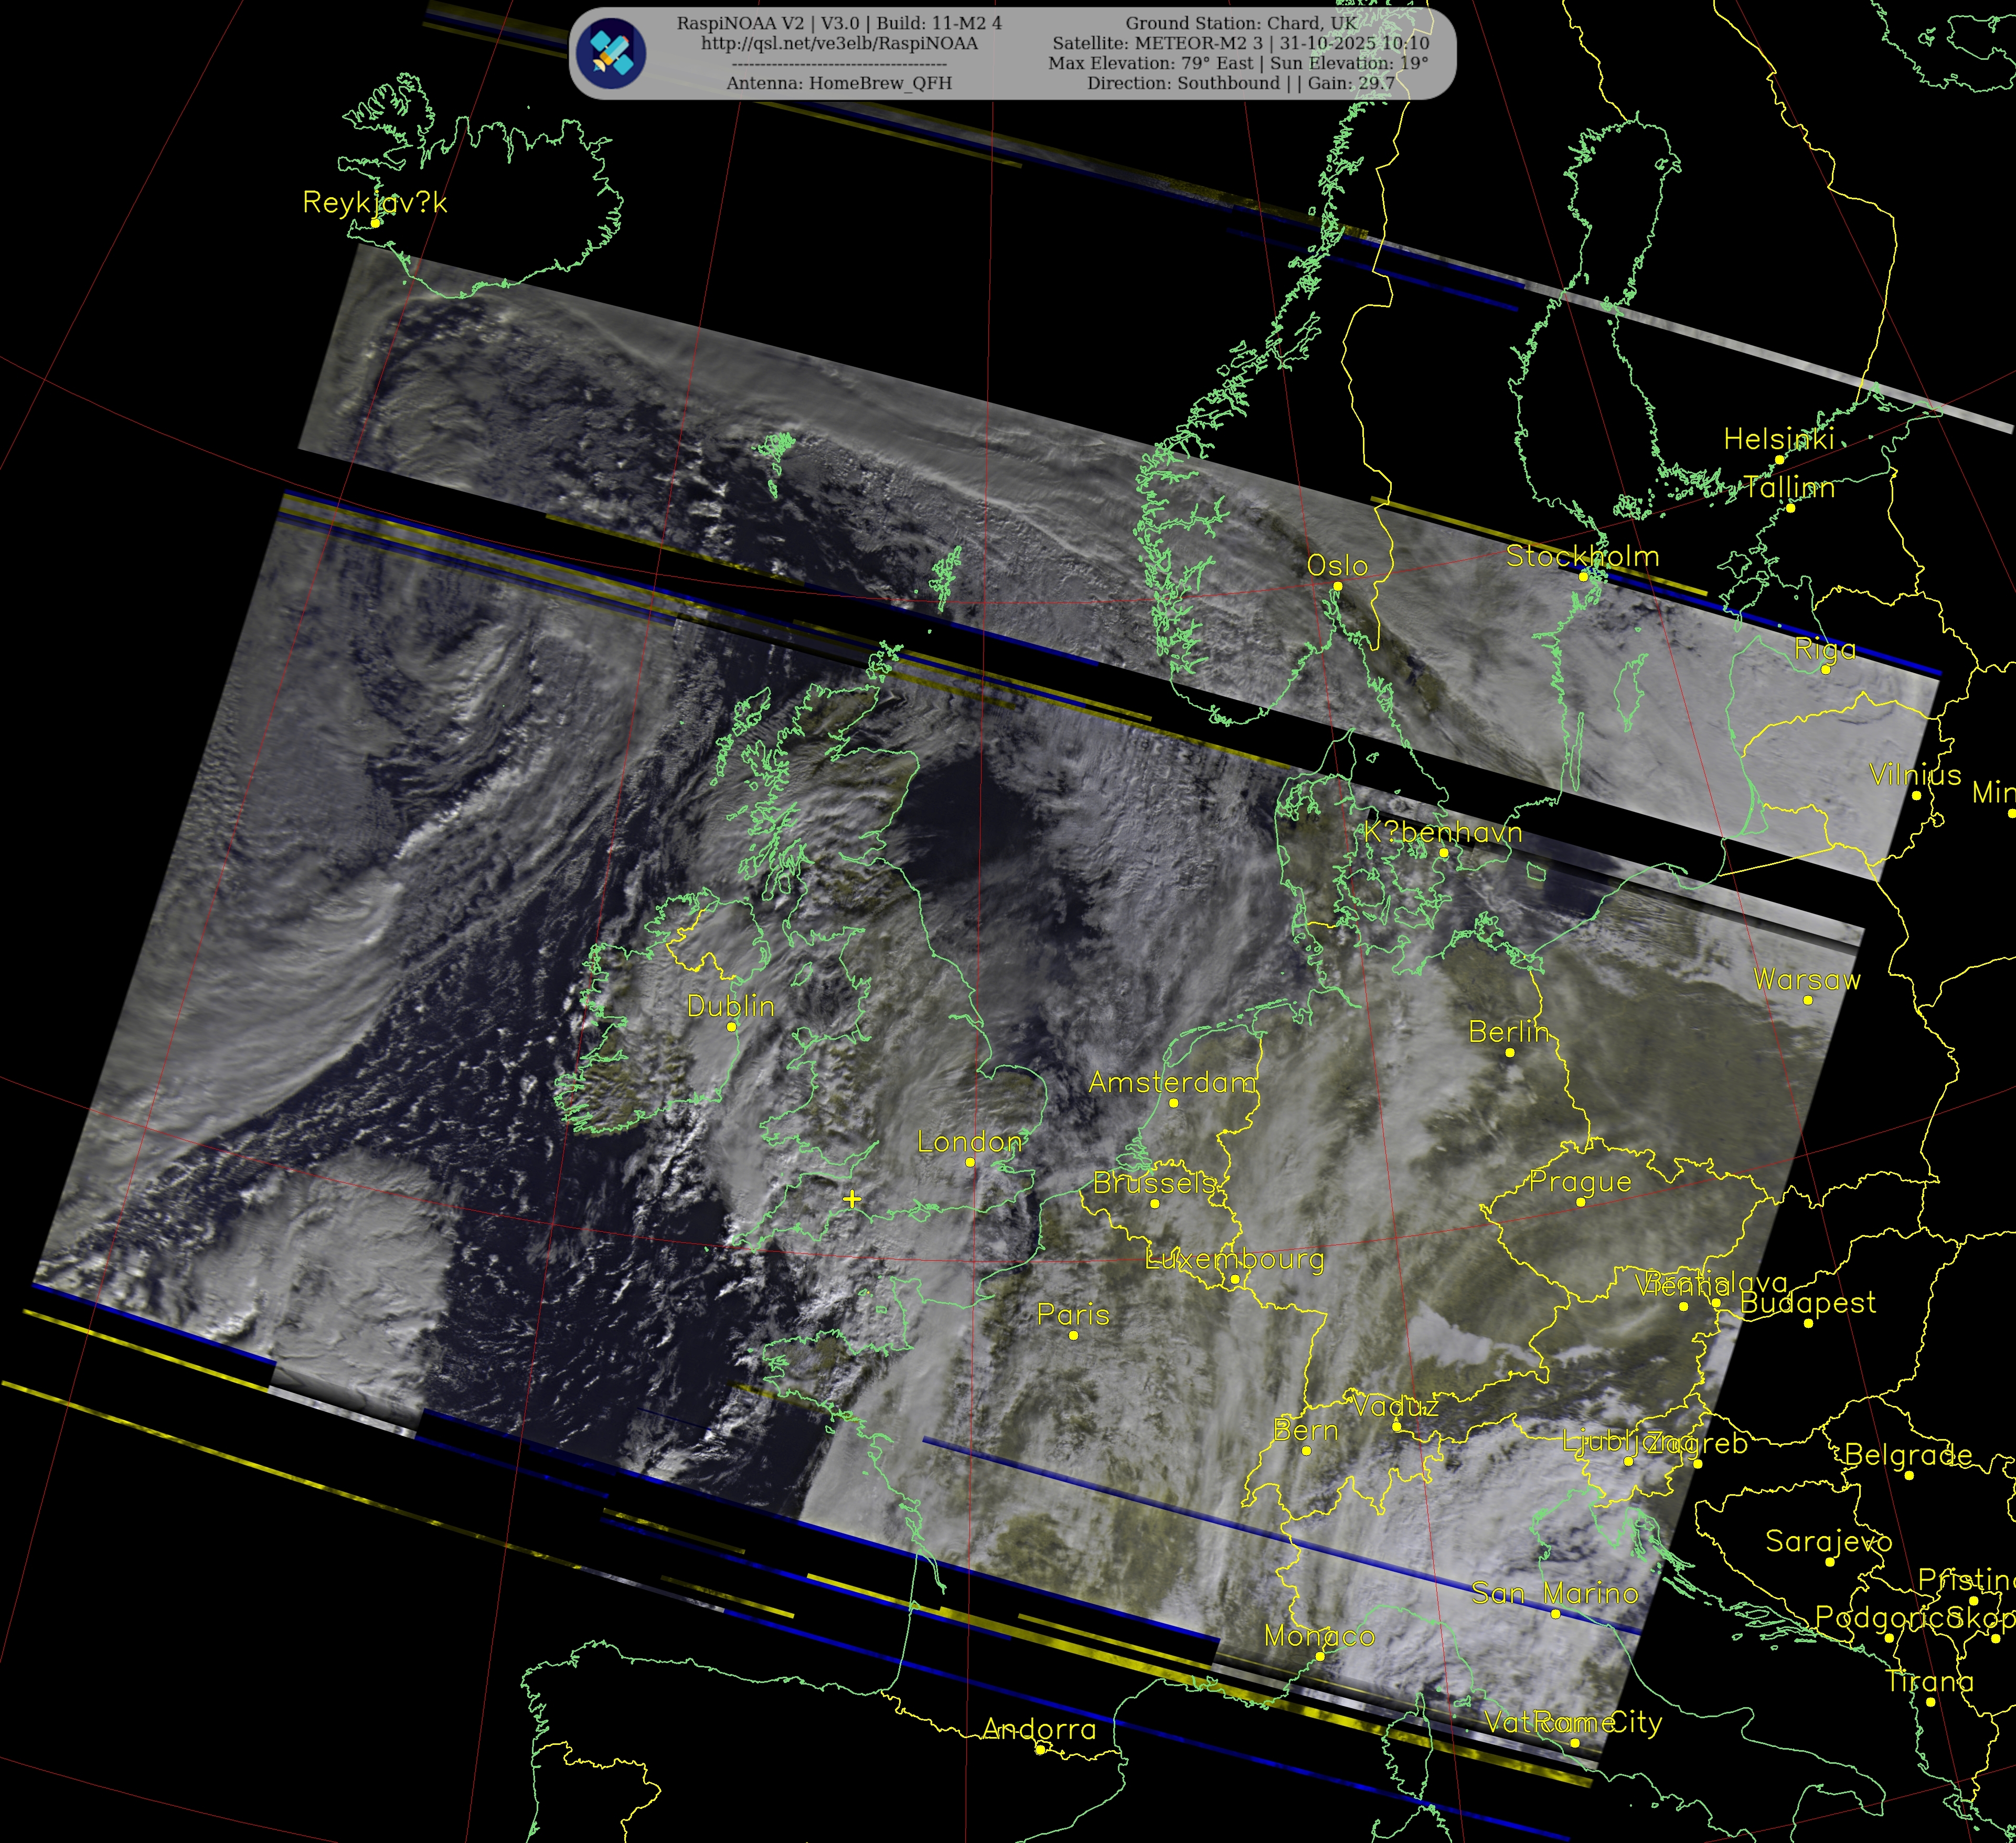Click the Sarajevo map label

(x=1828, y=1541)
